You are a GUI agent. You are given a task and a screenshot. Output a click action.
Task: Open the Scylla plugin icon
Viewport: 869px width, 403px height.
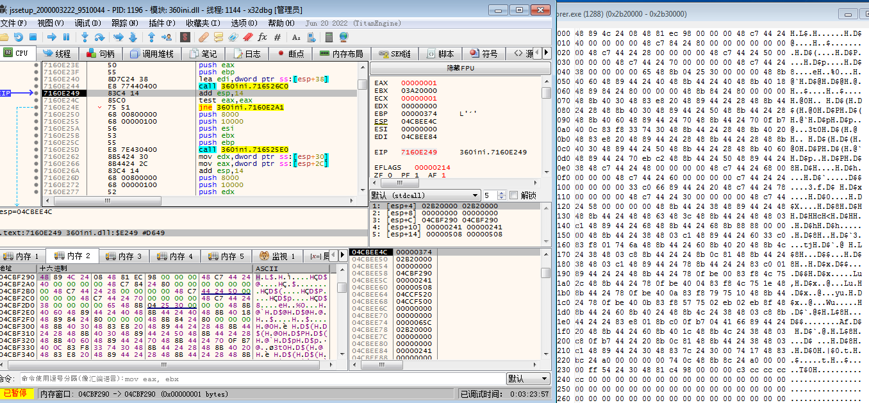(x=185, y=37)
